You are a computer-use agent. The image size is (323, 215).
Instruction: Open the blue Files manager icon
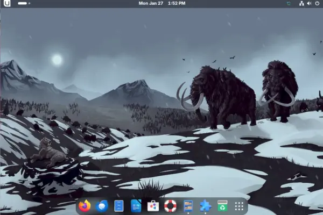(x=119, y=206)
